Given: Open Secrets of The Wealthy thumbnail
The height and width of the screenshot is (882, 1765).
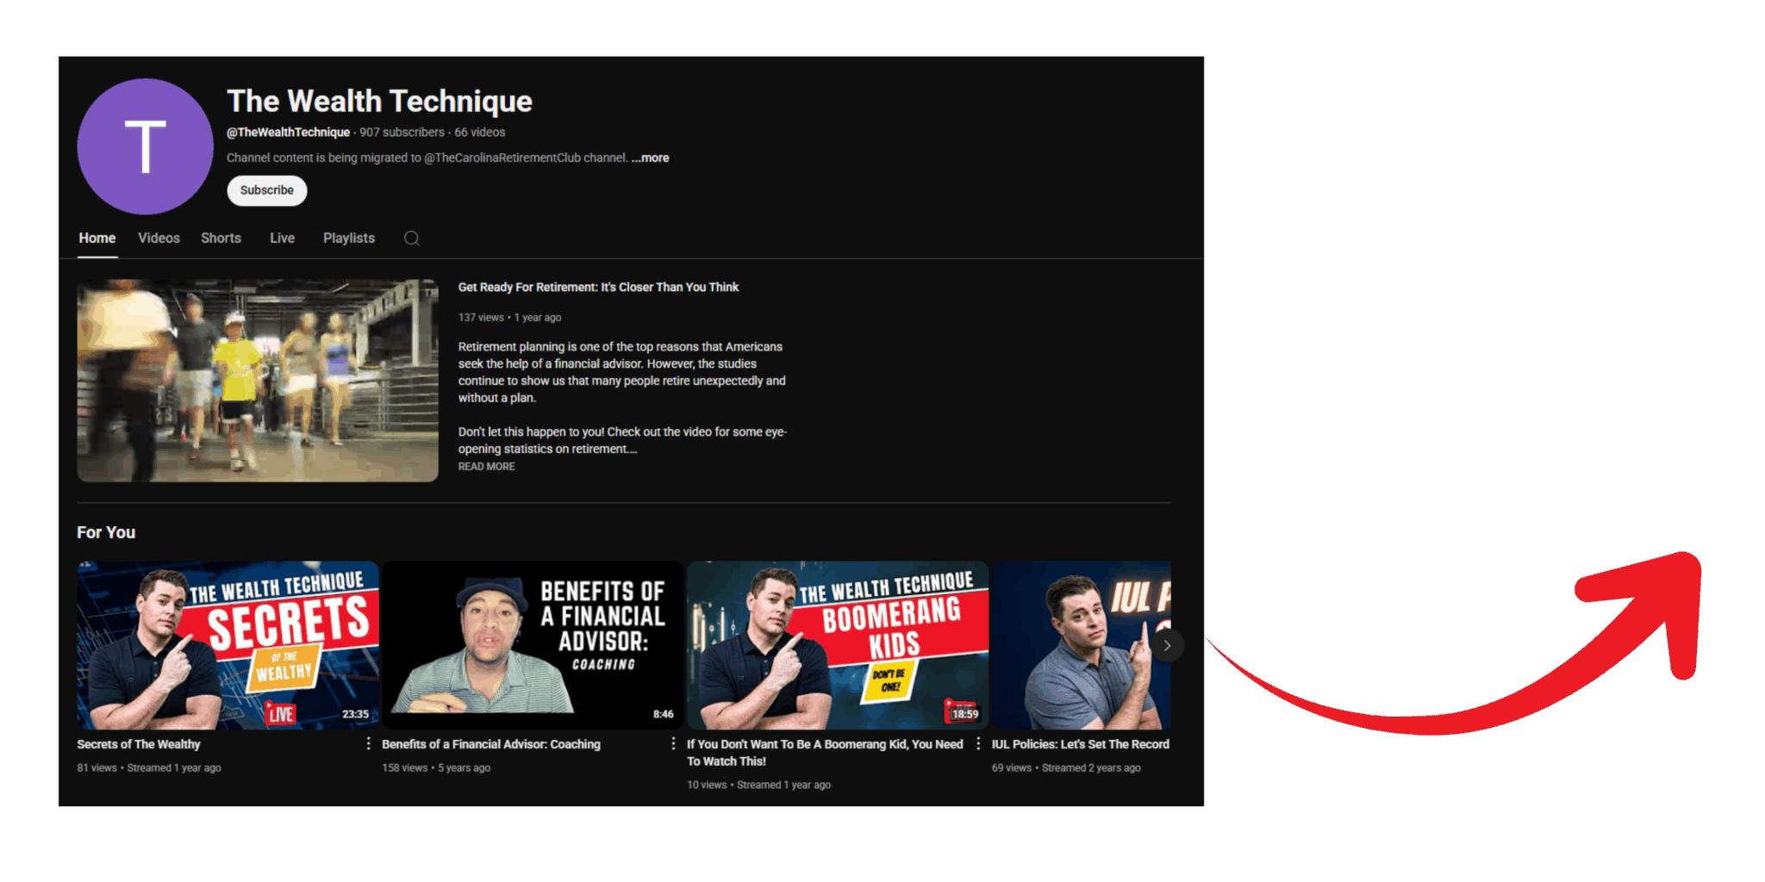Looking at the screenshot, I should click(x=228, y=645).
